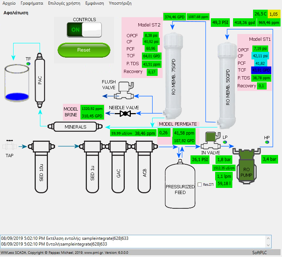The height and width of the screenshot is (257, 282).
Task: Click the RO Membrane 75GPD housing
Action: click(x=173, y=75)
